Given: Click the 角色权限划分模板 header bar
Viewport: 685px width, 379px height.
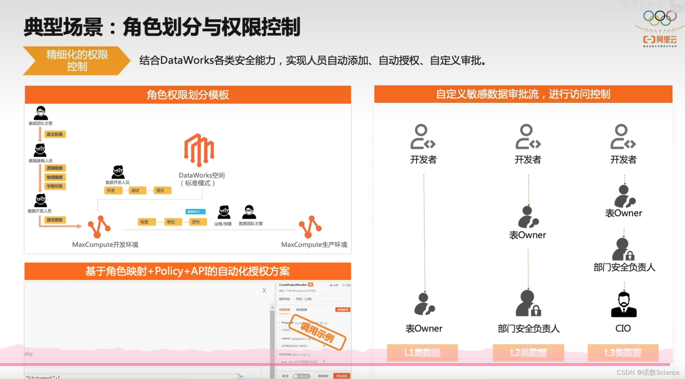Looking at the screenshot, I should [x=188, y=95].
